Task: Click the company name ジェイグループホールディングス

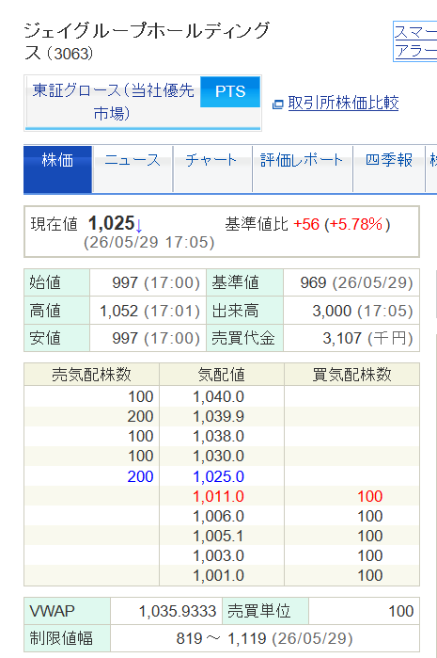Action: (147, 41)
